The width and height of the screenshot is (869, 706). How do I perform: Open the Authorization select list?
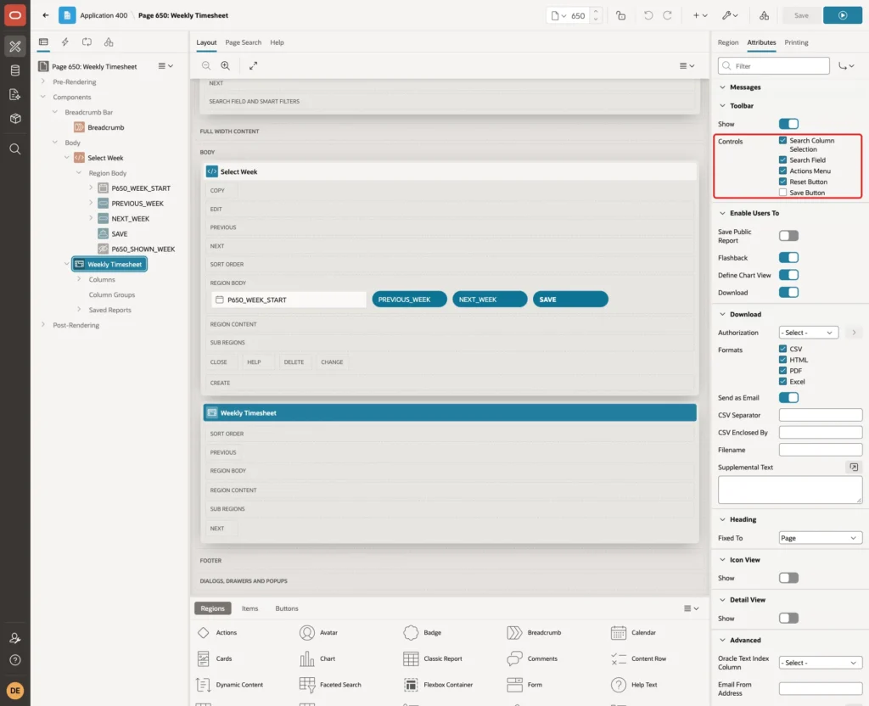[x=809, y=333]
